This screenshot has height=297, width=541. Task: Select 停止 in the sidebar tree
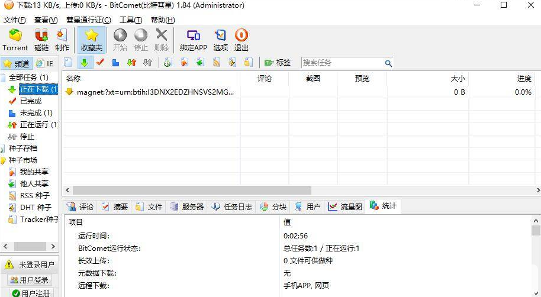coord(27,137)
